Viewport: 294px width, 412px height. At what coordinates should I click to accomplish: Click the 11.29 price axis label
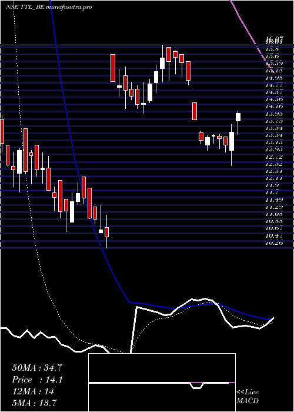[x=274, y=207]
